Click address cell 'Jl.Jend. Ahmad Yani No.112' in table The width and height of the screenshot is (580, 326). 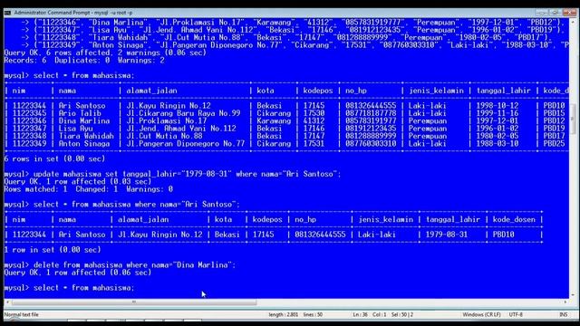tap(181, 129)
